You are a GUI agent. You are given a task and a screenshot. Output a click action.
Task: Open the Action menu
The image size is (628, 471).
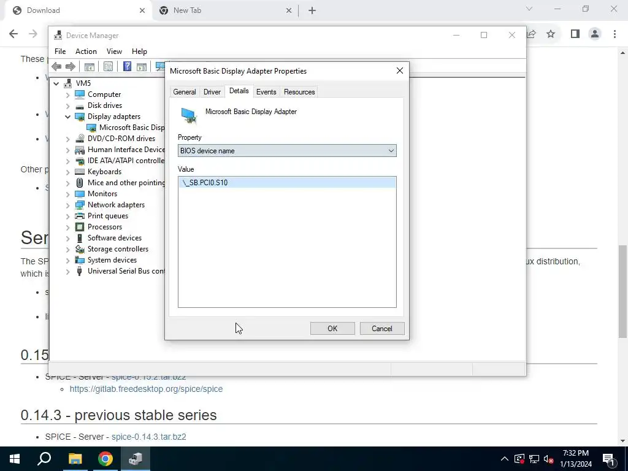[x=86, y=52]
